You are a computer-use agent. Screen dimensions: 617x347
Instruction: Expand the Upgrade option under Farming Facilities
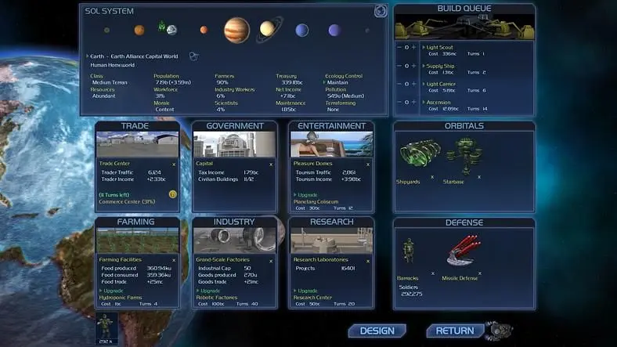click(111, 291)
